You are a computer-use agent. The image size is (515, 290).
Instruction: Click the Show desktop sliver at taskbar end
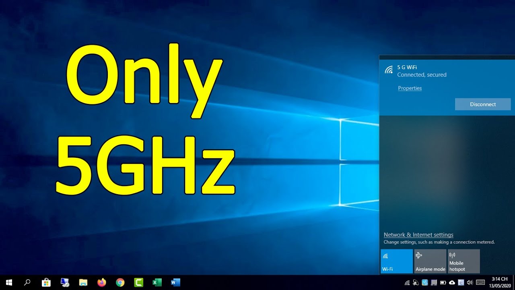[x=514, y=282]
